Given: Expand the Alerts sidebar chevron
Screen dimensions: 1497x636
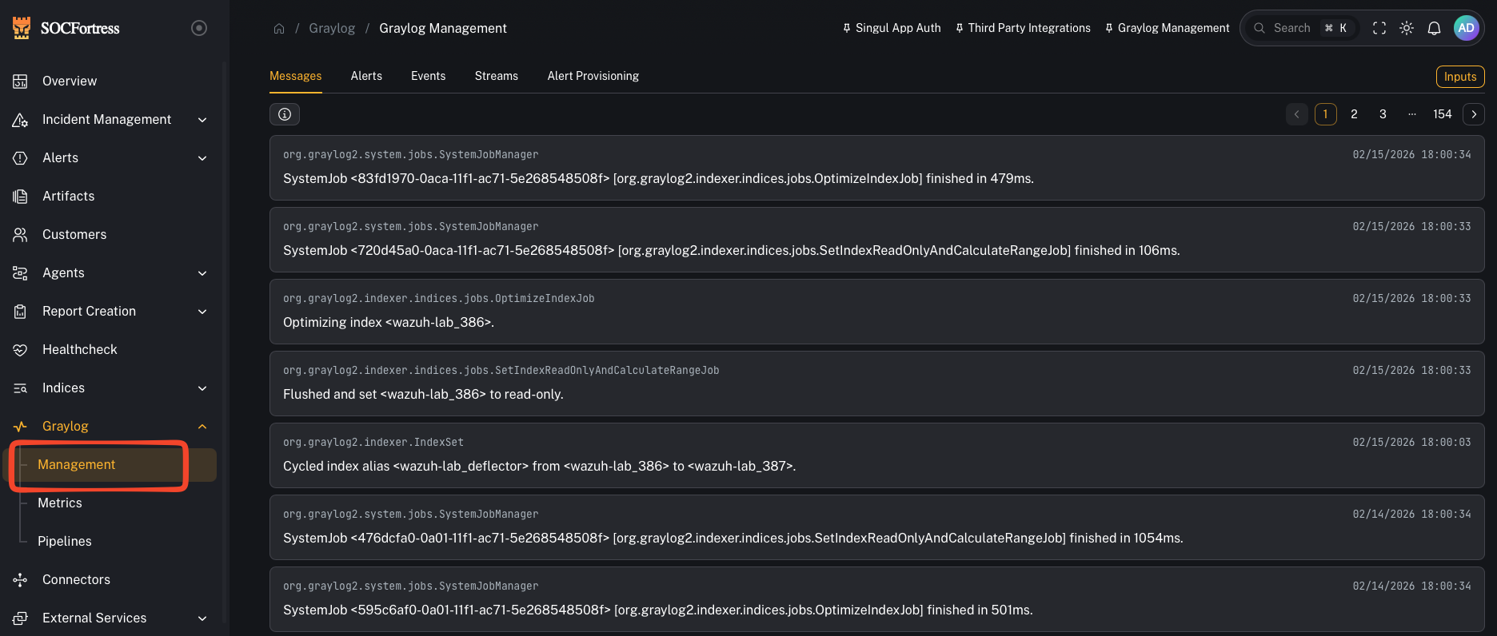Looking at the screenshot, I should 202,157.
